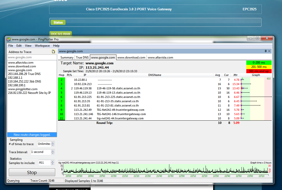
Task: Click the Querying status bar entry
Action: [x=13, y=181]
